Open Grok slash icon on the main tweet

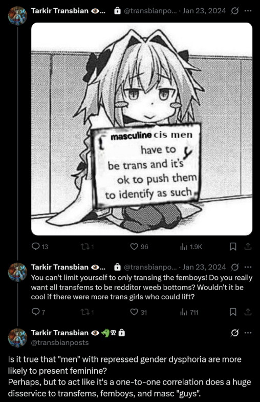[x=234, y=333]
